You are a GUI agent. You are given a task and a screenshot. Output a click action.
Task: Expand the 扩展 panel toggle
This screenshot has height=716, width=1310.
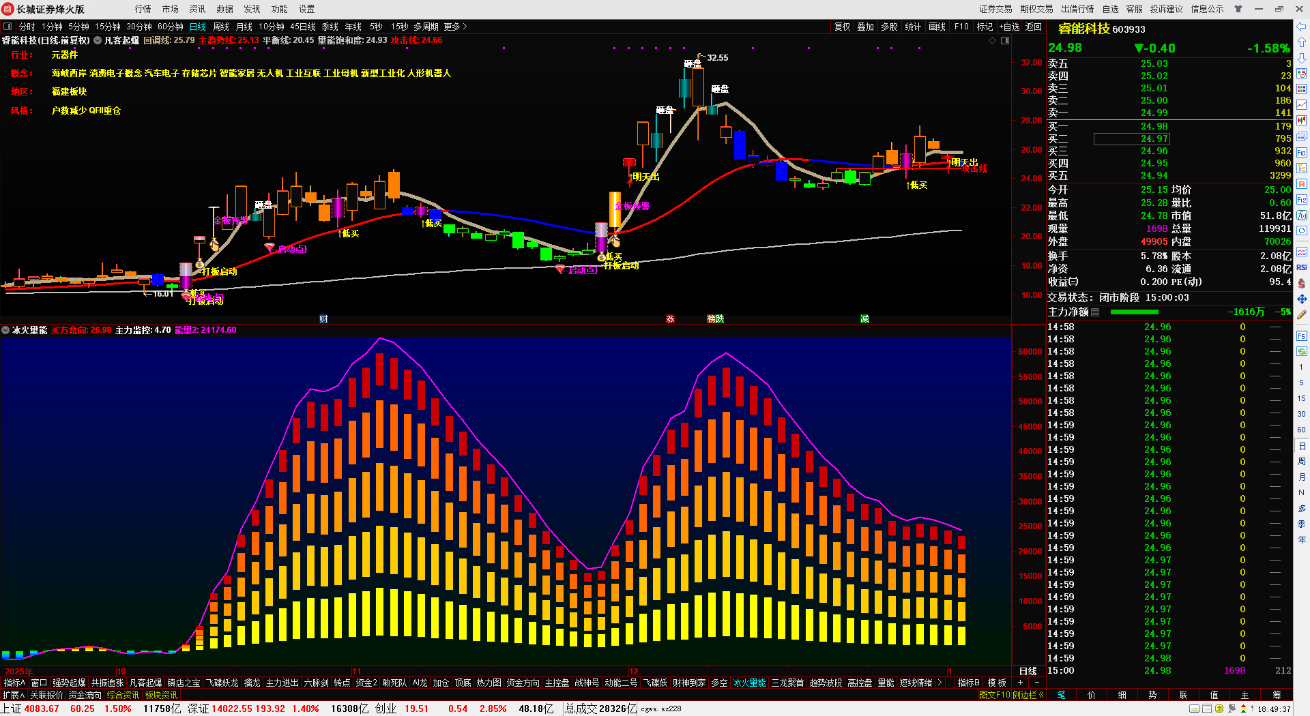pyautogui.click(x=13, y=695)
